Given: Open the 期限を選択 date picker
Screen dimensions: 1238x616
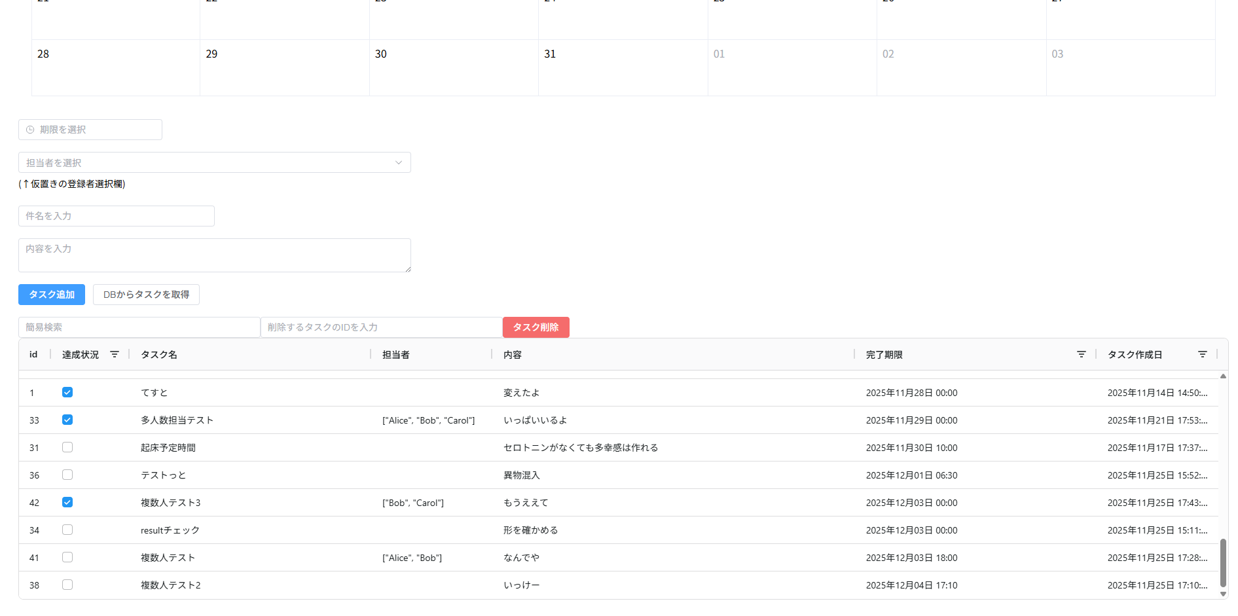Looking at the screenshot, I should 90,130.
